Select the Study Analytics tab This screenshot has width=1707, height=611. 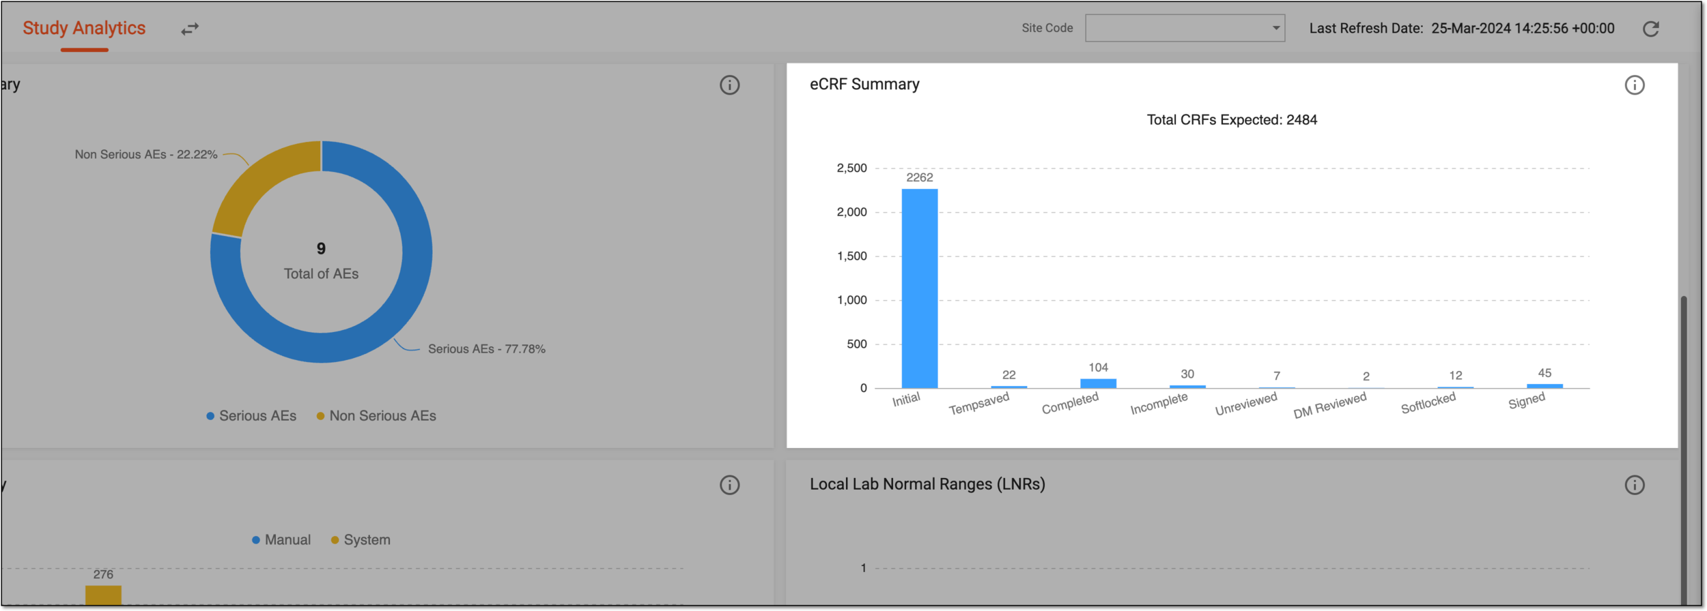coord(84,28)
